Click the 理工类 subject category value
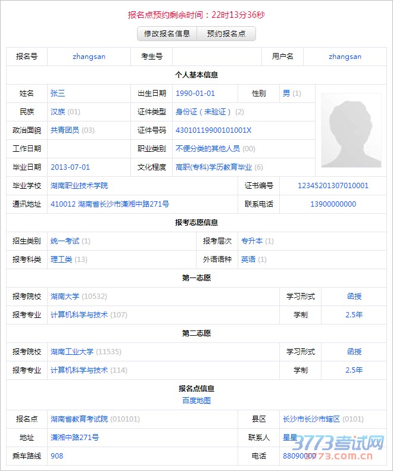 pos(61,260)
